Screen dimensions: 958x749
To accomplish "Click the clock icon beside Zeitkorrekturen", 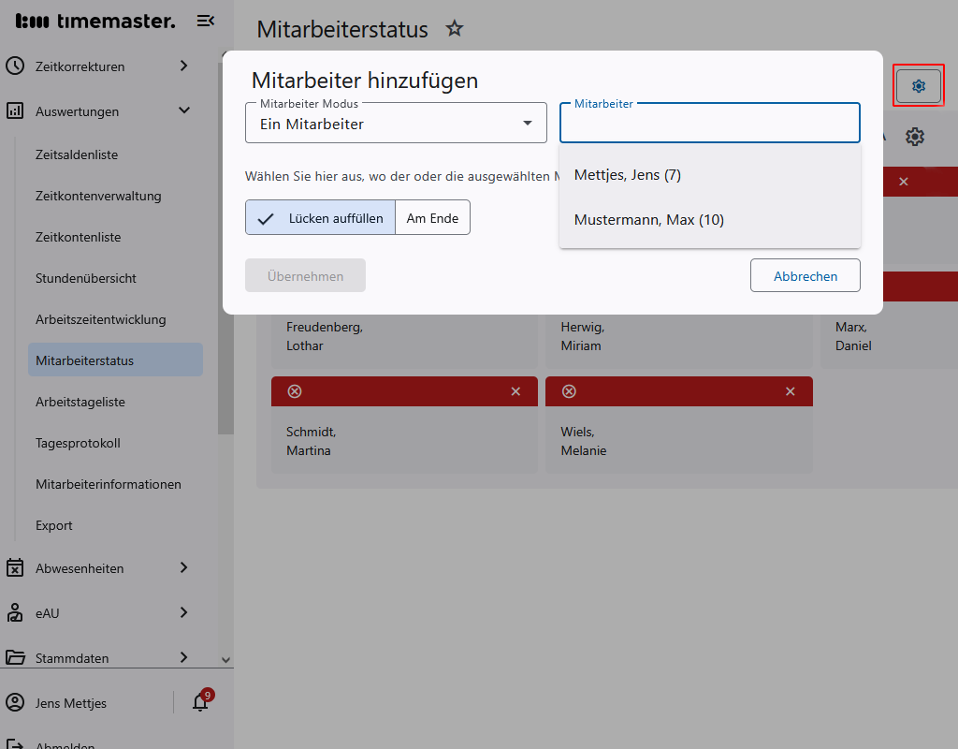I will pos(14,66).
